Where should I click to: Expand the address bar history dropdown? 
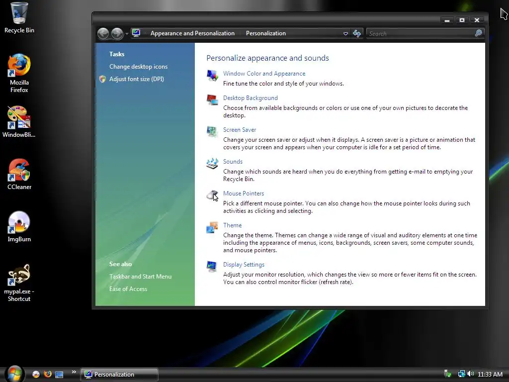coord(346,33)
